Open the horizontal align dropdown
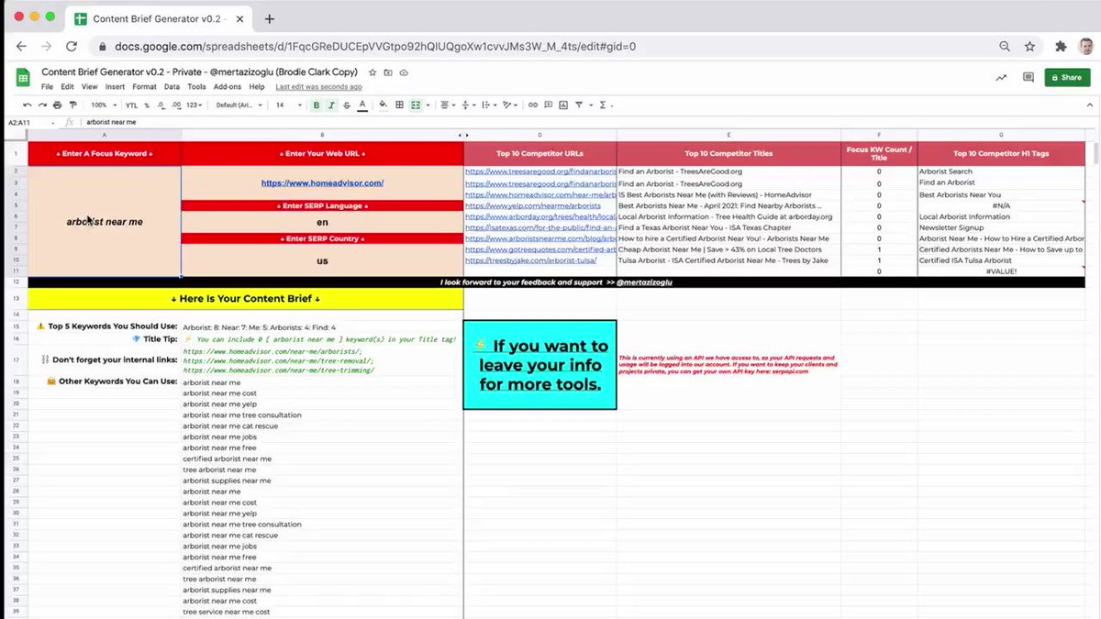Image resolution: width=1101 pixels, height=619 pixels. (447, 105)
